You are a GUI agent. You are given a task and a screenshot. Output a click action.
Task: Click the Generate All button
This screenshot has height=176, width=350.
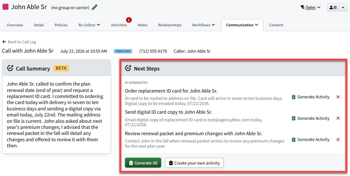click(143, 163)
